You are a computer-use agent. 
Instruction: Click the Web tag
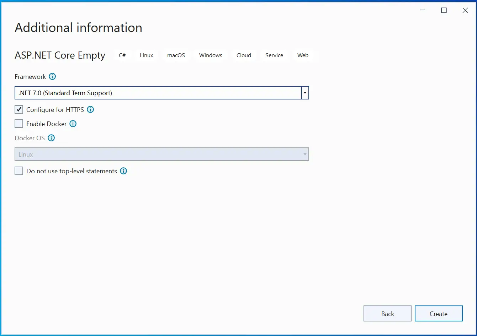pos(303,55)
